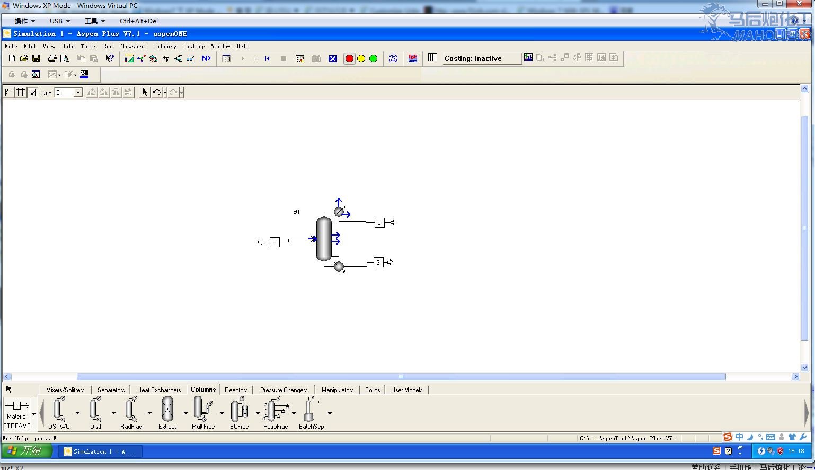The width and height of the screenshot is (815, 470).
Task: Click the grid-pattern icon beside Costing
Action: [x=432, y=58]
